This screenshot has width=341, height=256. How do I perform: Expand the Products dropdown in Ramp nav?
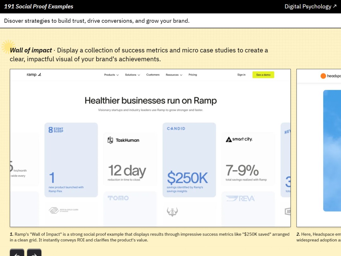111,75
